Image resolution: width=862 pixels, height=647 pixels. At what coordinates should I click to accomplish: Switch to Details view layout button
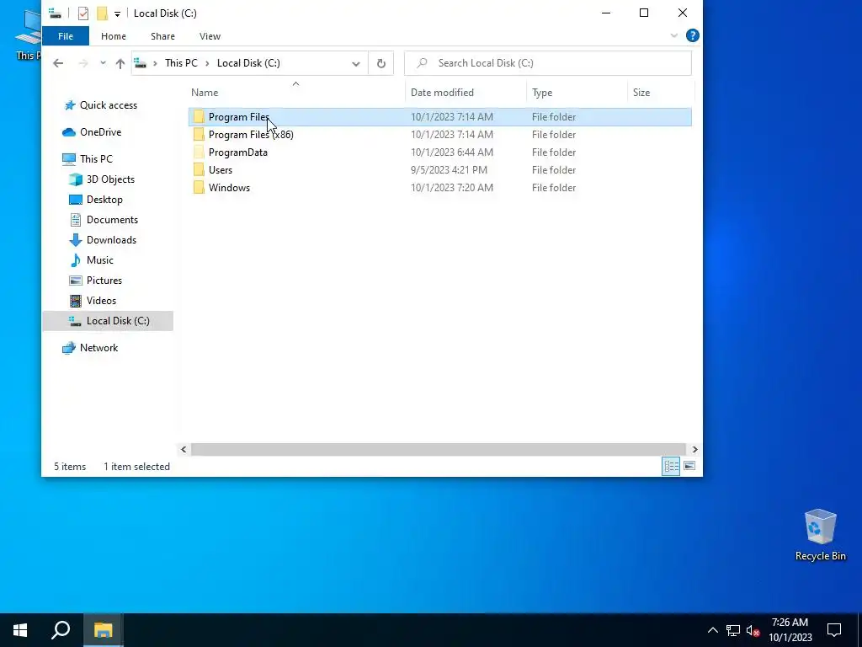pyautogui.click(x=671, y=467)
